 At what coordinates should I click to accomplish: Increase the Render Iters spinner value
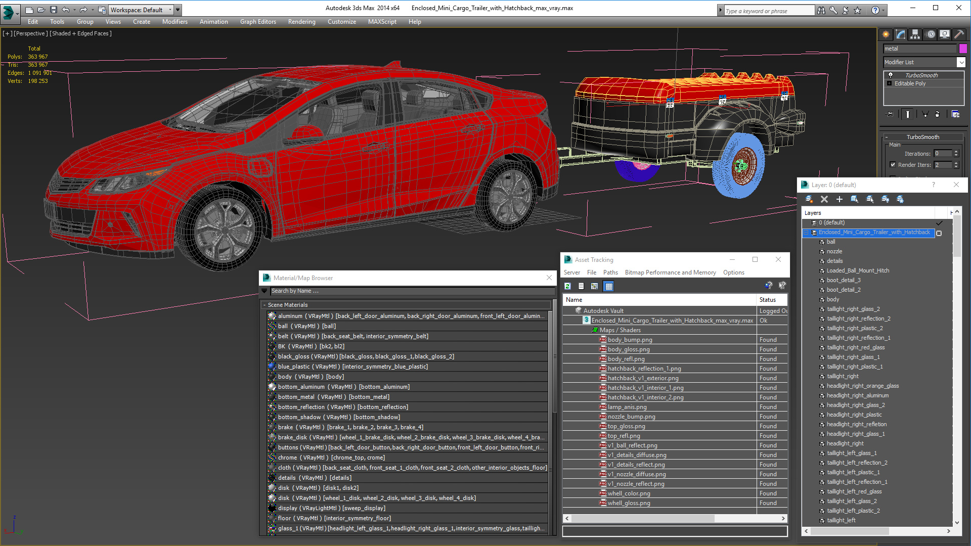(956, 163)
